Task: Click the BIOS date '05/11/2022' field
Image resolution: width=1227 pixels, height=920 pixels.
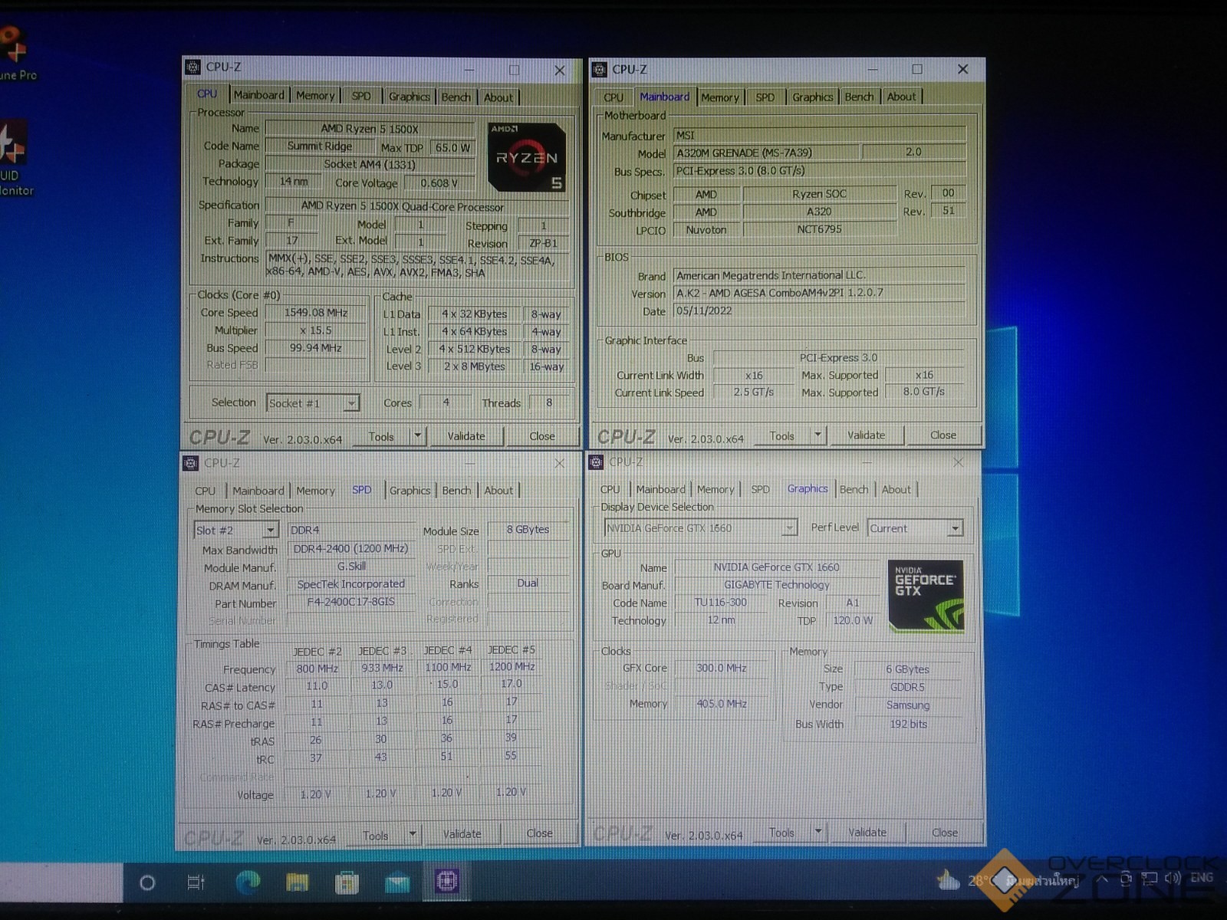Action: [819, 311]
